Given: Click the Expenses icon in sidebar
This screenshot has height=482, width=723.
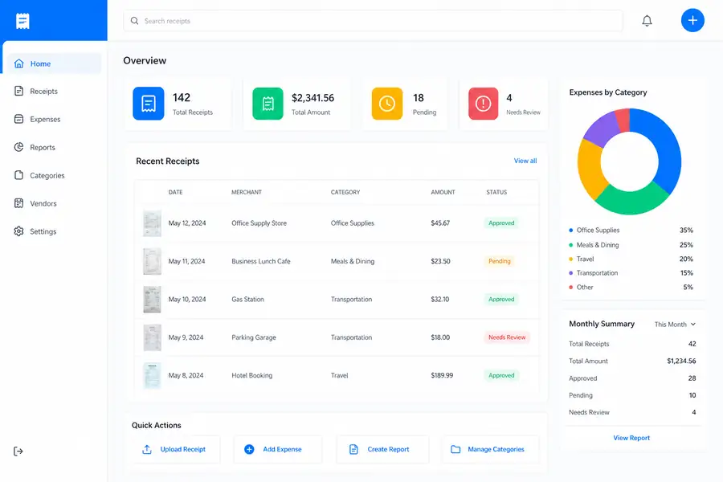Looking at the screenshot, I should tap(19, 119).
